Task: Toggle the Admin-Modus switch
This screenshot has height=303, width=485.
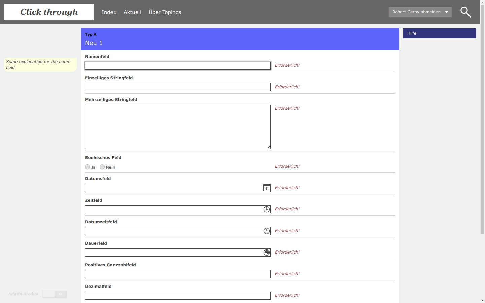Action: pos(55,294)
